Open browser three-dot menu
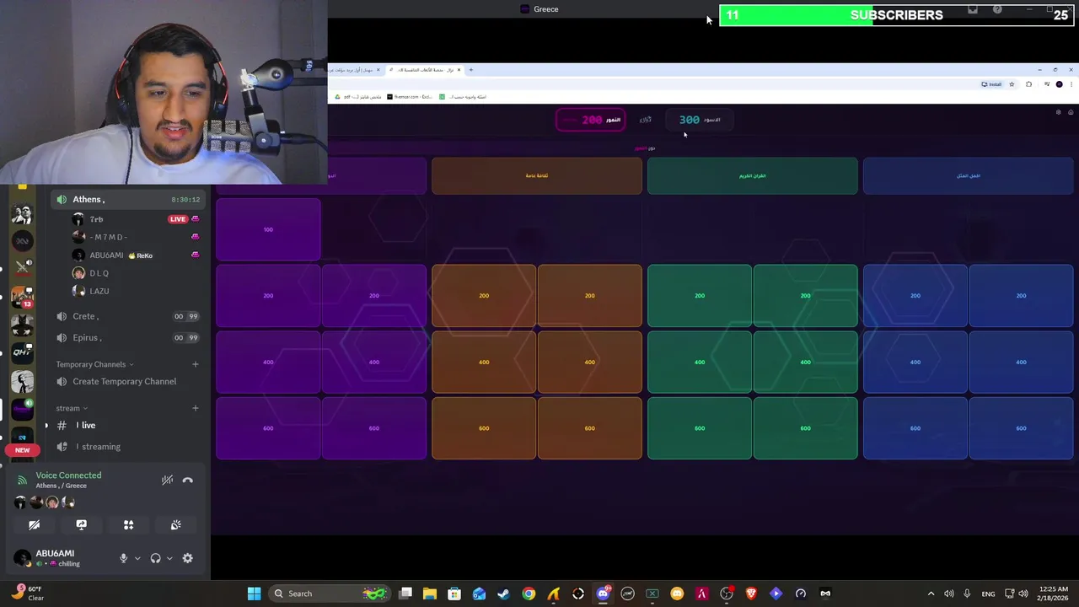The image size is (1079, 607). pyautogui.click(x=1071, y=84)
